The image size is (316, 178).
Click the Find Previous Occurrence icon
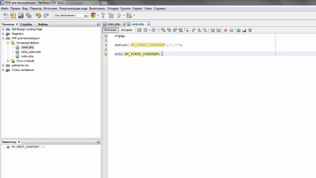pyautogui.click(x=169, y=30)
